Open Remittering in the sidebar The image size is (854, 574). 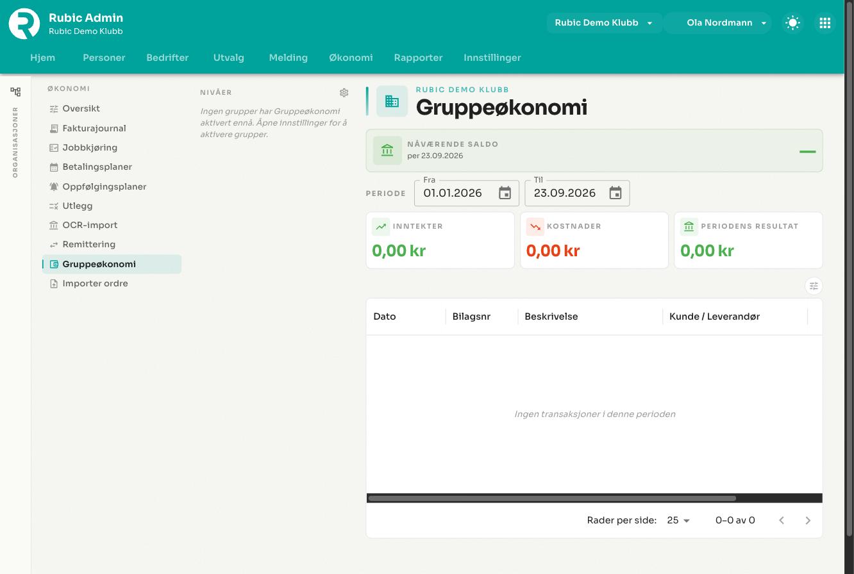pos(112,244)
